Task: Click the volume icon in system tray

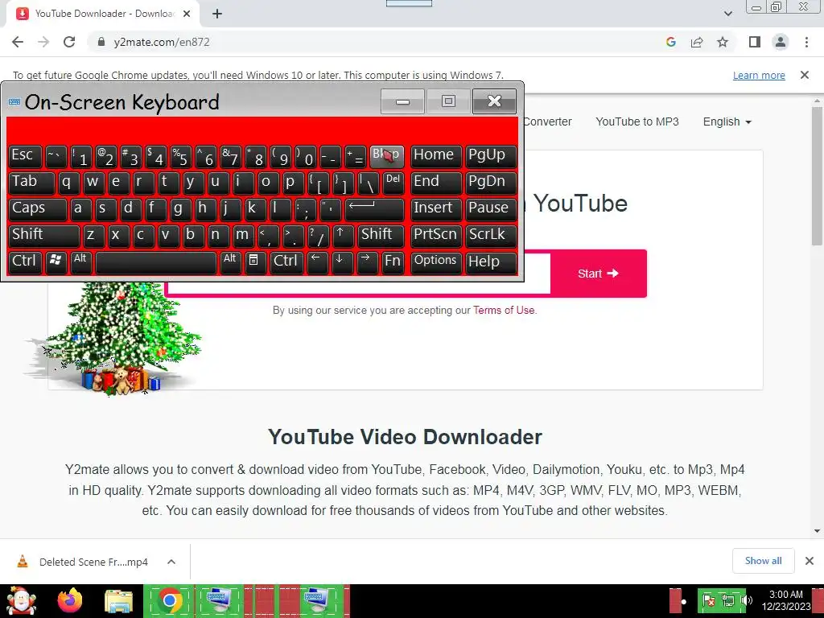Action: click(746, 600)
